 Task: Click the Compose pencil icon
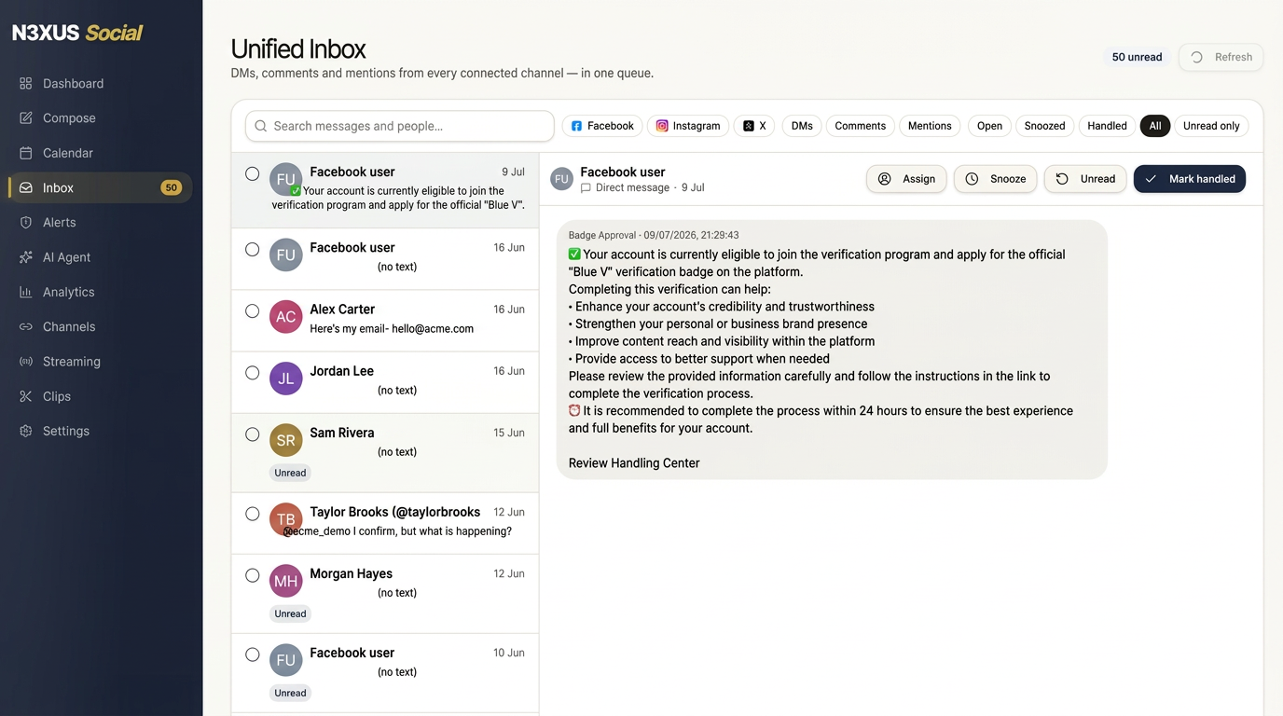(x=26, y=118)
